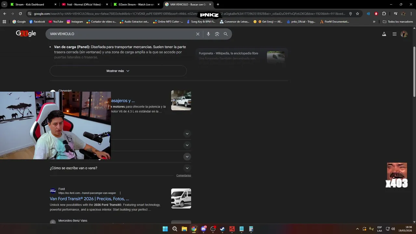The width and height of the screenshot is (416, 234).
Task: Open the Google account avatar
Action: (x=404, y=34)
